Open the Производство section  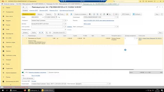pyautogui.click(x=9, y=34)
